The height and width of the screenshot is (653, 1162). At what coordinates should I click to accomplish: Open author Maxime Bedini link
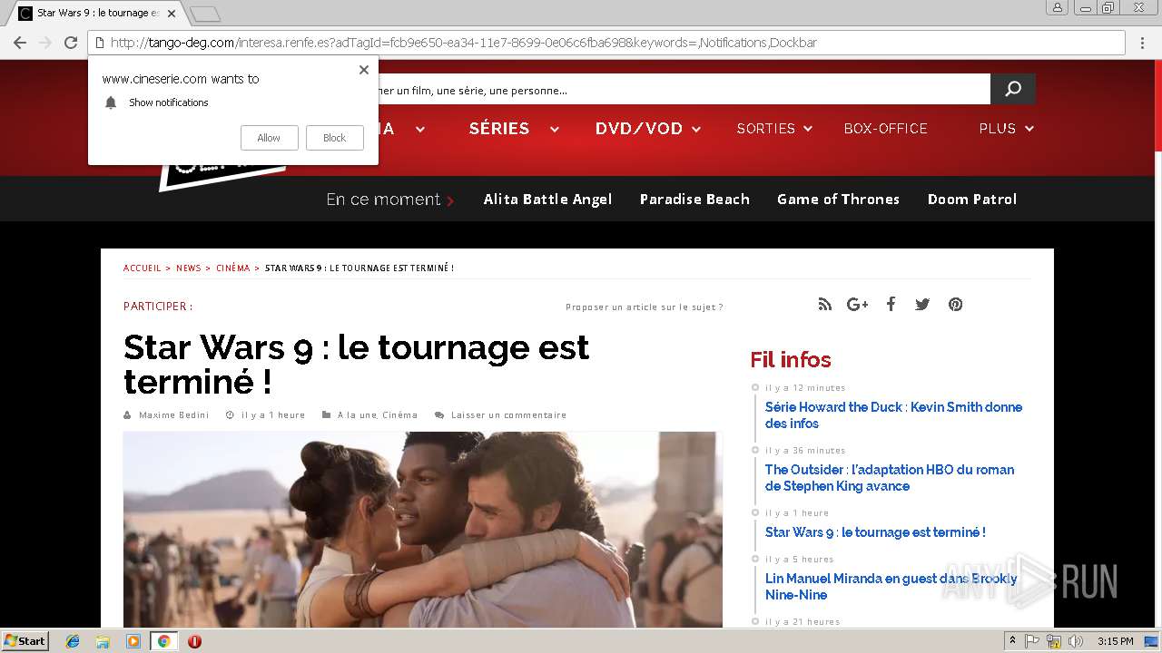coord(174,415)
